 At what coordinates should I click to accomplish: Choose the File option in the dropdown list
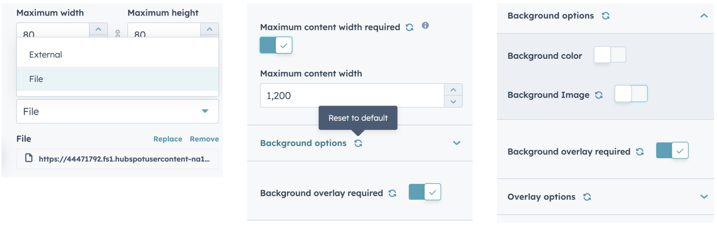[36, 79]
